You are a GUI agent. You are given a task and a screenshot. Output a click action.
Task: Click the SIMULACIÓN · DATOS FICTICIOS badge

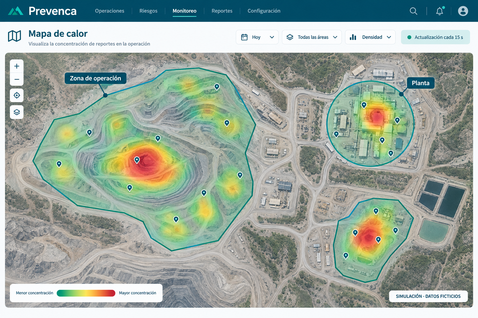pos(428,296)
